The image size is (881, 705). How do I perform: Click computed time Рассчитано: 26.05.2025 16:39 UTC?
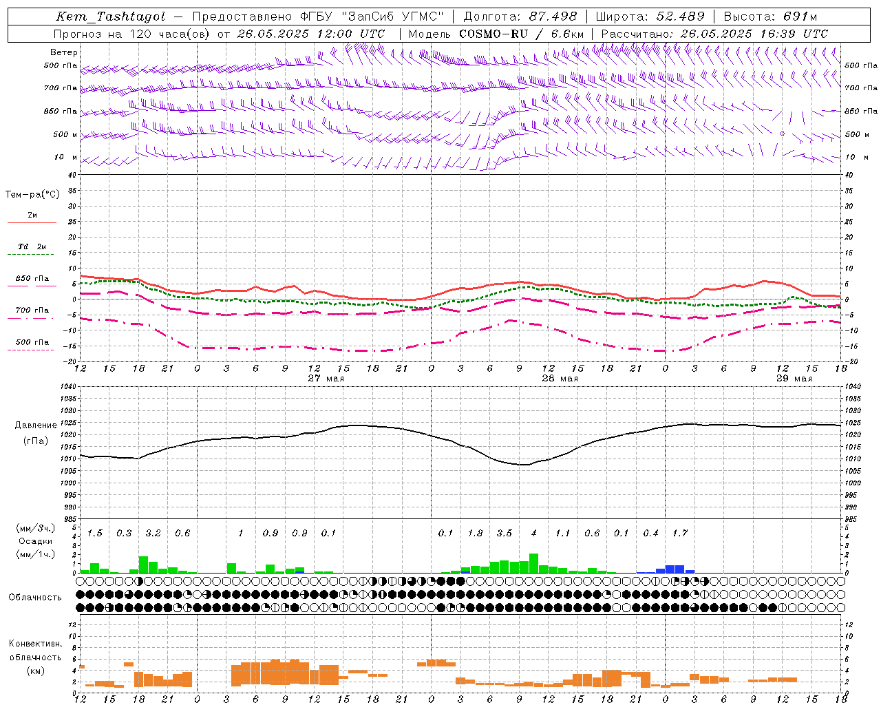pyautogui.click(x=714, y=34)
